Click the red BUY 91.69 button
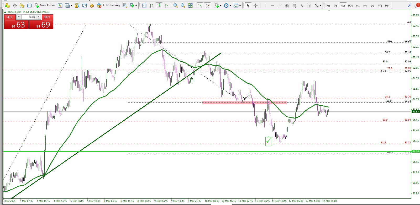Screen dimensions: 420x205 point(41,24)
